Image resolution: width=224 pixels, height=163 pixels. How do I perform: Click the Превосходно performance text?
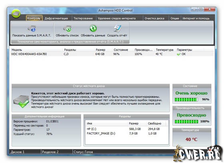pos(192,115)
